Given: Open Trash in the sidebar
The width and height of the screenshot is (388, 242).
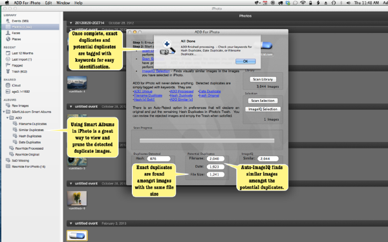Looking at the screenshot, I should click(x=19, y=72).
